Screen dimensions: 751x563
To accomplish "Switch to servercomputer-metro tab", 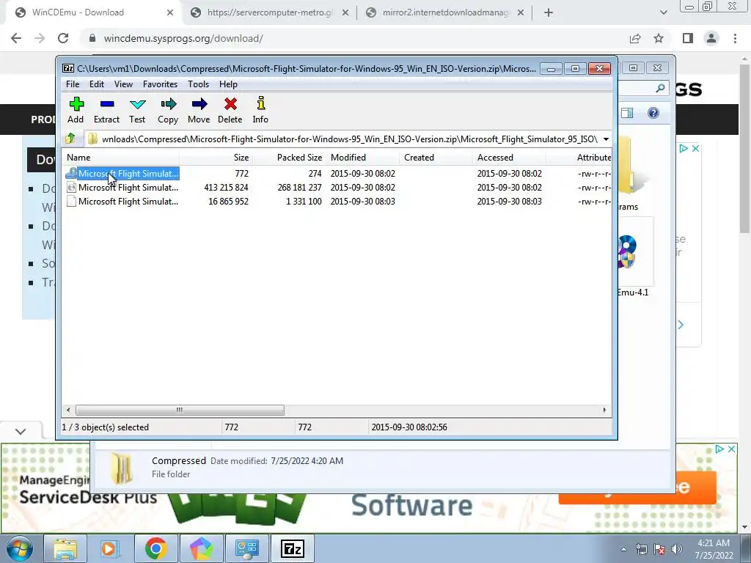I will pyautogui.click(x=269, y=12).
